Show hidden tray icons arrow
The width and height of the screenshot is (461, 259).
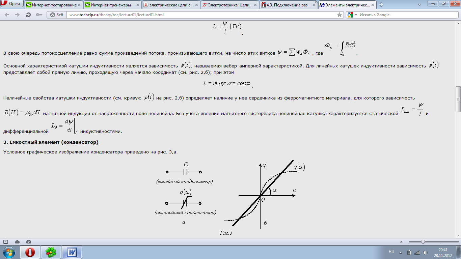401,252
